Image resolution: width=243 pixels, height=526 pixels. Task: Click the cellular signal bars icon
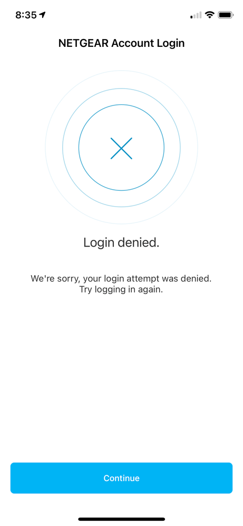tap(196, 15)
